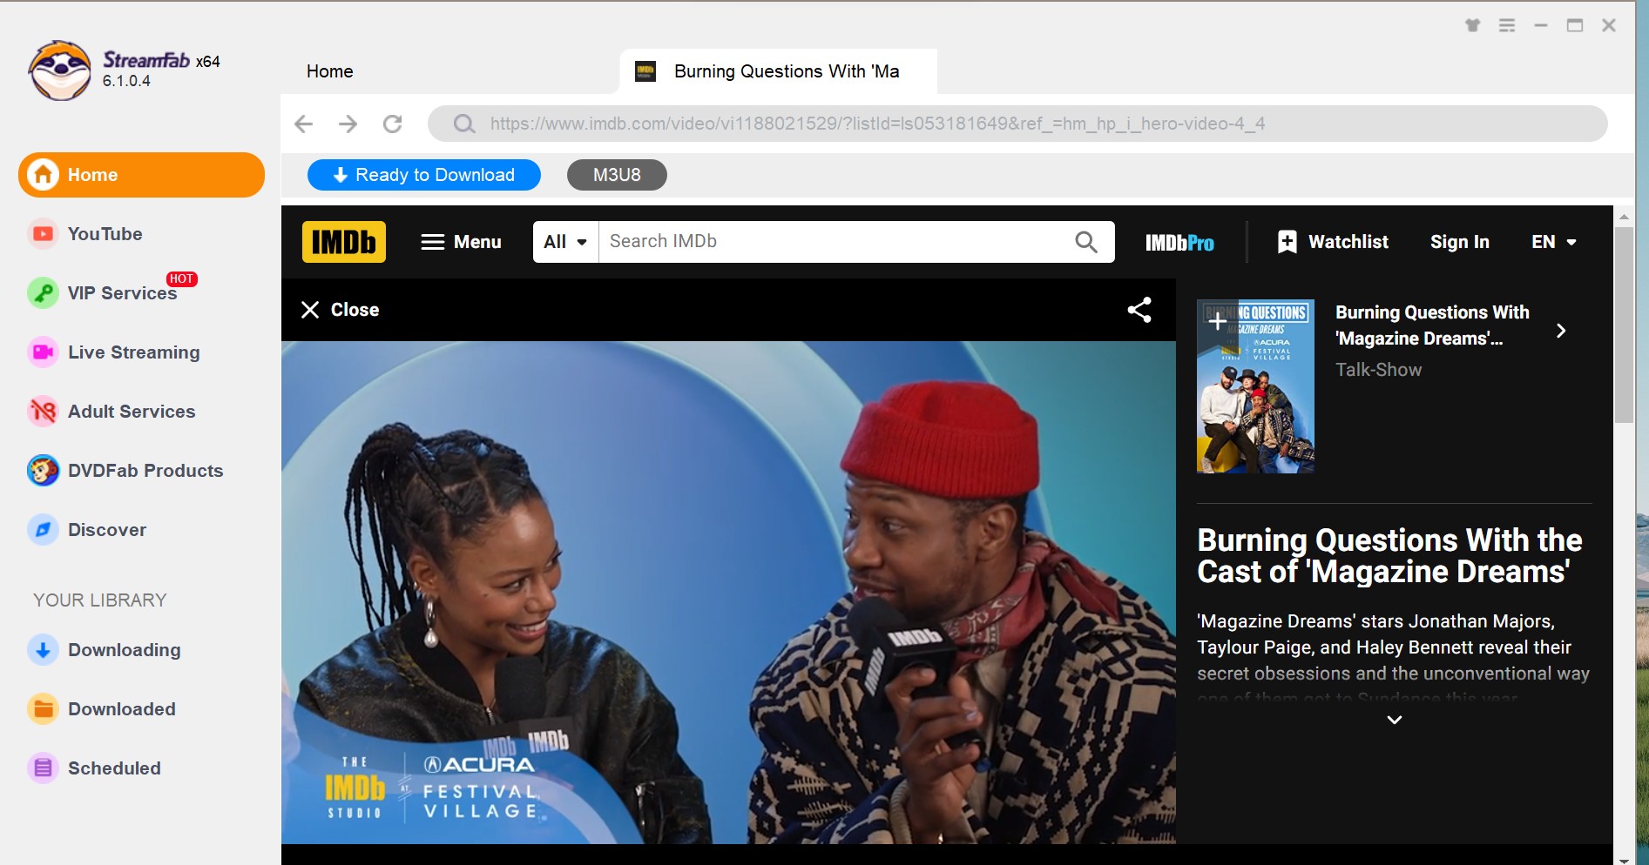The height and width of the screenshot is (865, 1649).
Task: Open the YouTube downloader section
Action: tap(104, 233)
